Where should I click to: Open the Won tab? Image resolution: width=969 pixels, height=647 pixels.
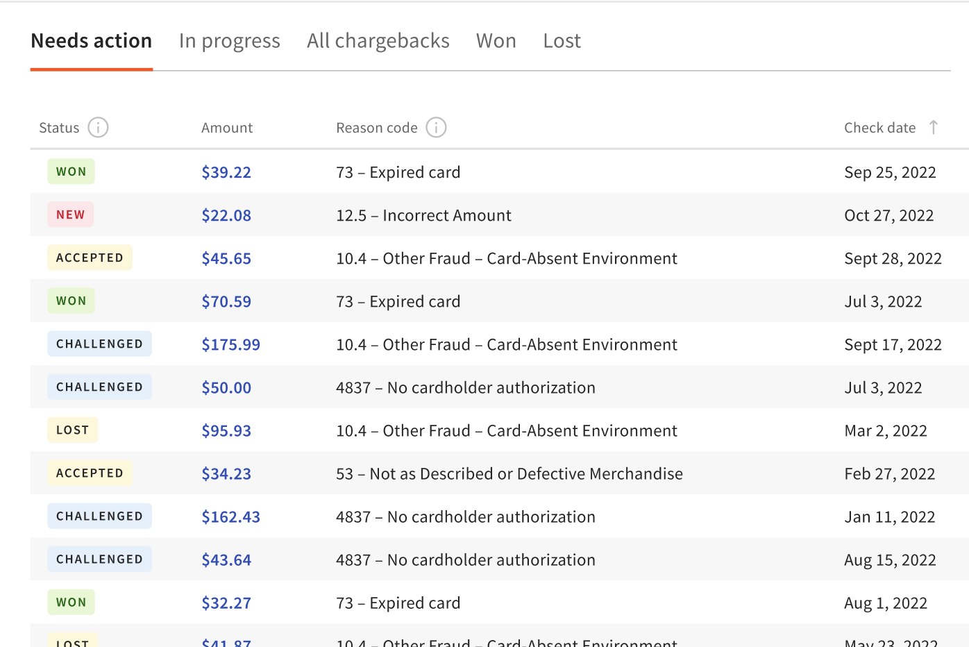point(496,41)
